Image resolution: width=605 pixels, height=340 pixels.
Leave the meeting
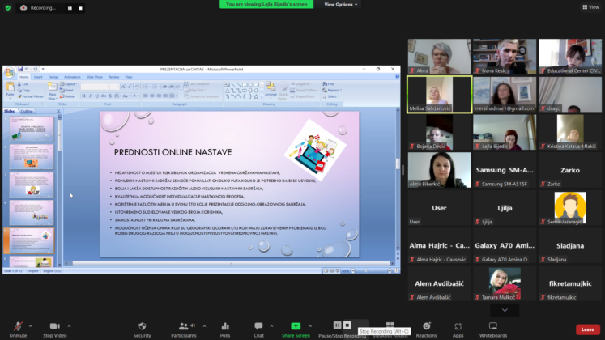pyautogui.click(x=588, y=329)
